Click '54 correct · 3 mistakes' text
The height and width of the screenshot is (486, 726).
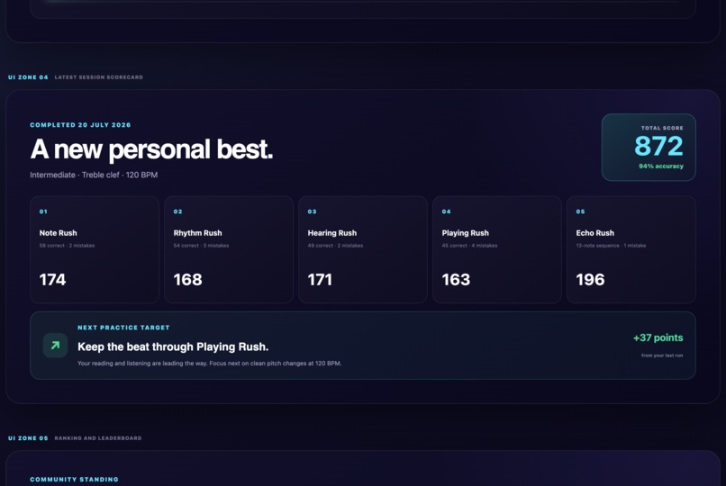click(x=202, y=246)
